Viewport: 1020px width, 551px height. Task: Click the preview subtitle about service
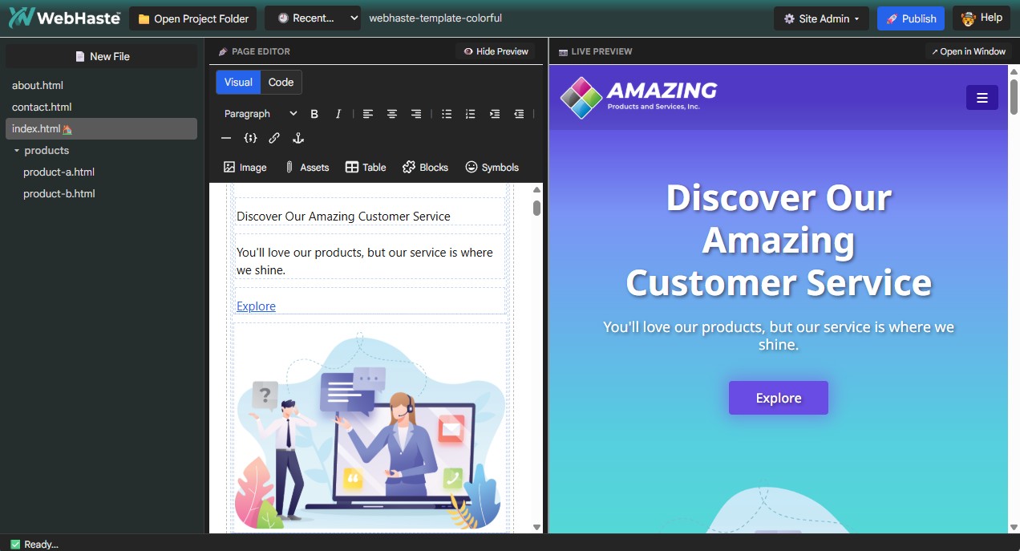(779, 336)
